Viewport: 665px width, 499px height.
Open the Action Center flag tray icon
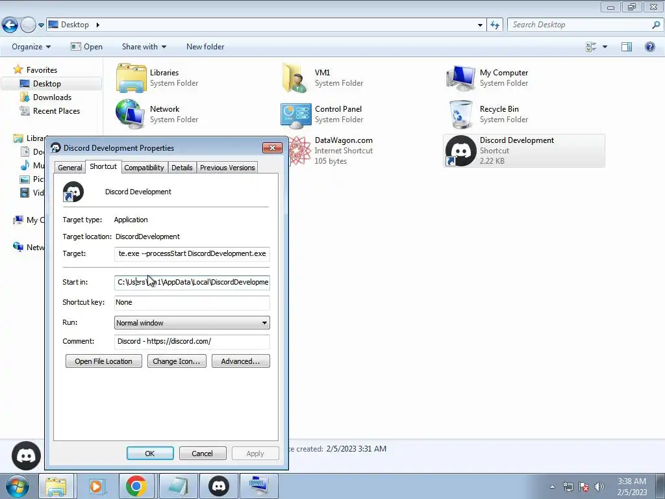click(x=584, y=487)
